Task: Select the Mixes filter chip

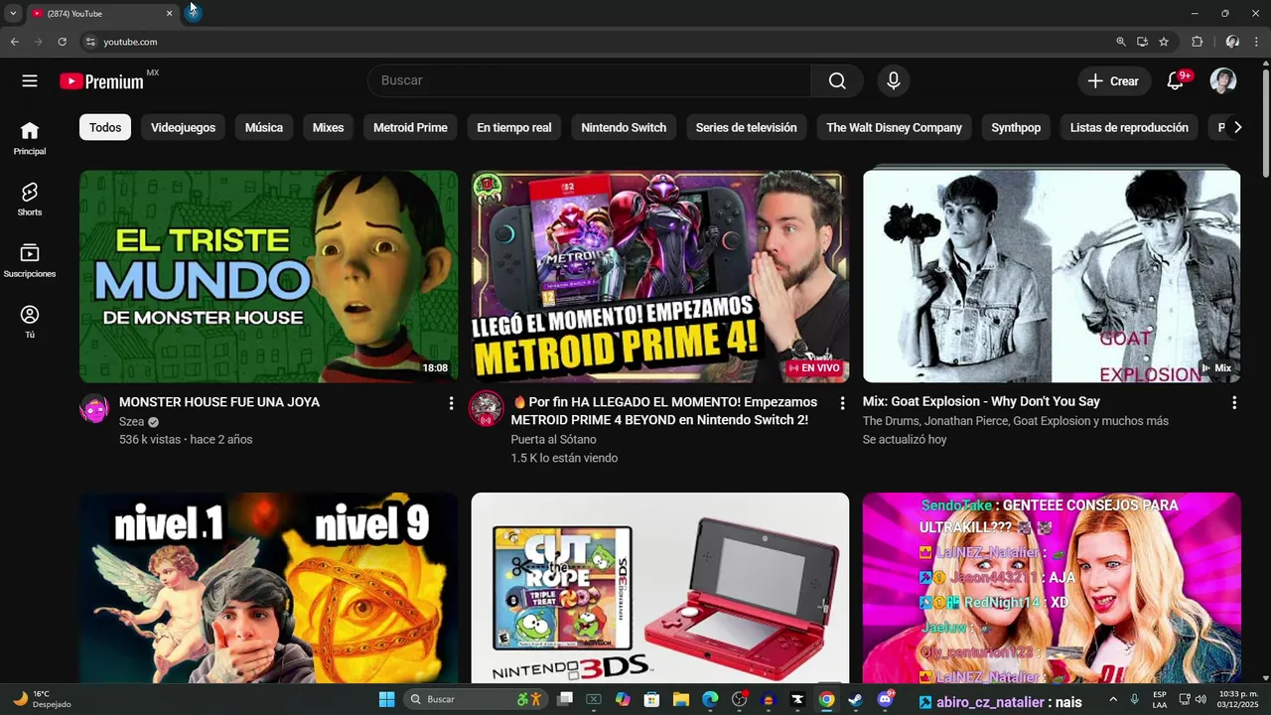Action: coord(328,127)
